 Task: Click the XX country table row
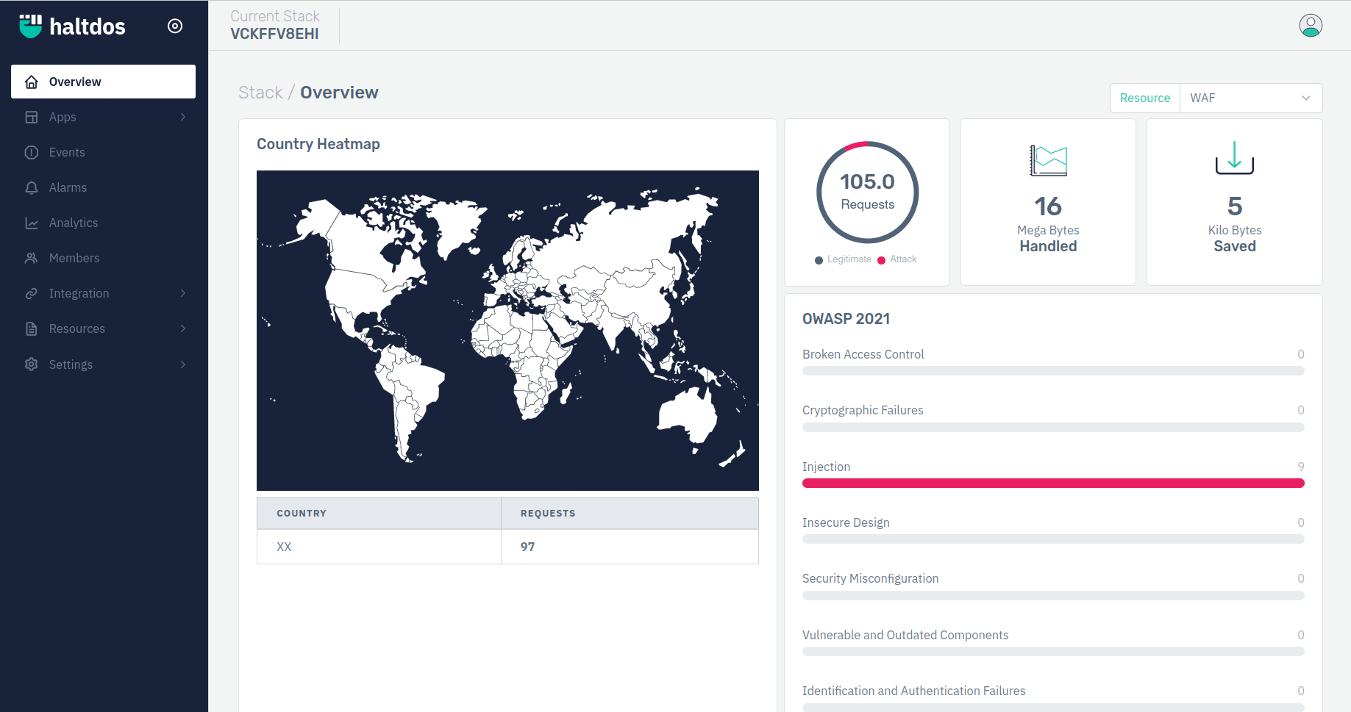[507, 547]
